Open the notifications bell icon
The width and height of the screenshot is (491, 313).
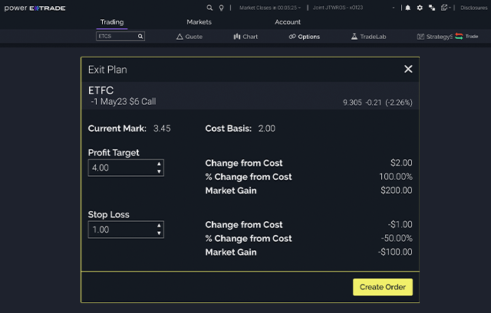pos(407,8)
